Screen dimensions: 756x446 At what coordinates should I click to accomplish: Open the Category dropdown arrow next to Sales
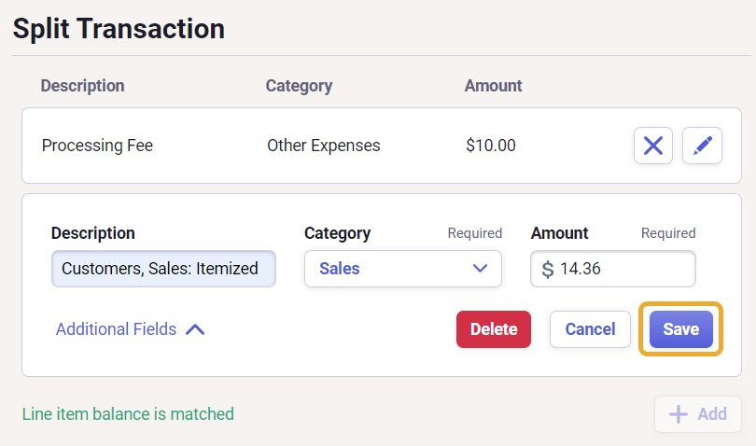coord(480,268)
